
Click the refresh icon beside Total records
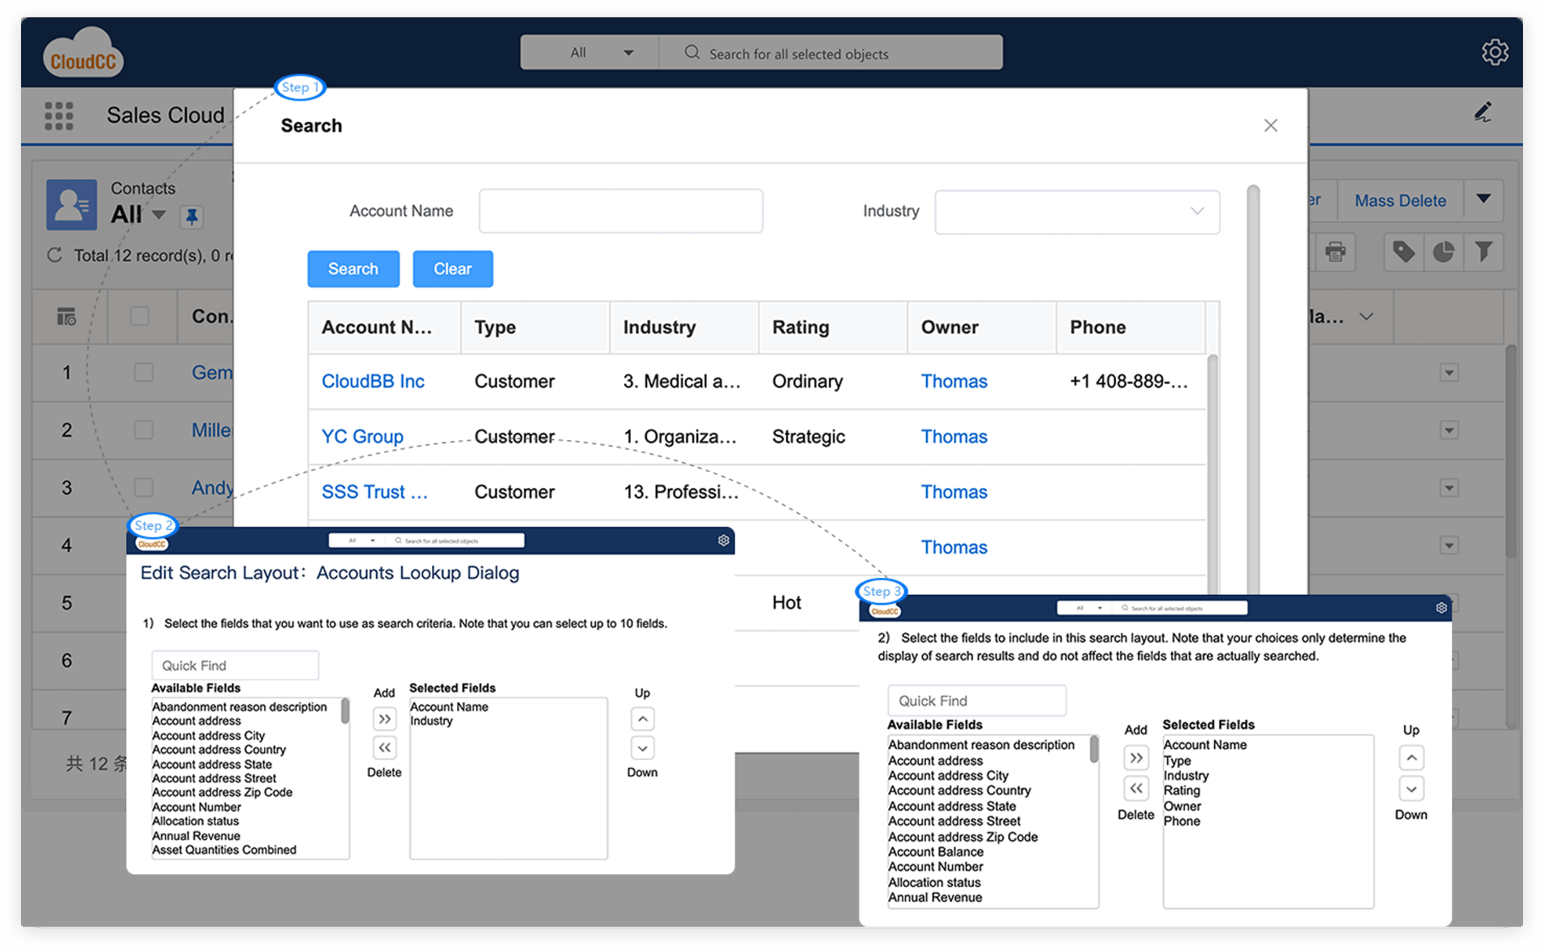[x=54, y=256]
